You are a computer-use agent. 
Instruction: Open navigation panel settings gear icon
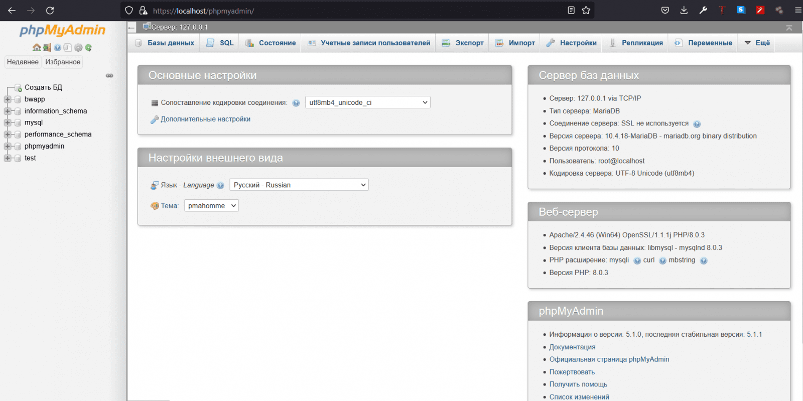click(78, 48)
